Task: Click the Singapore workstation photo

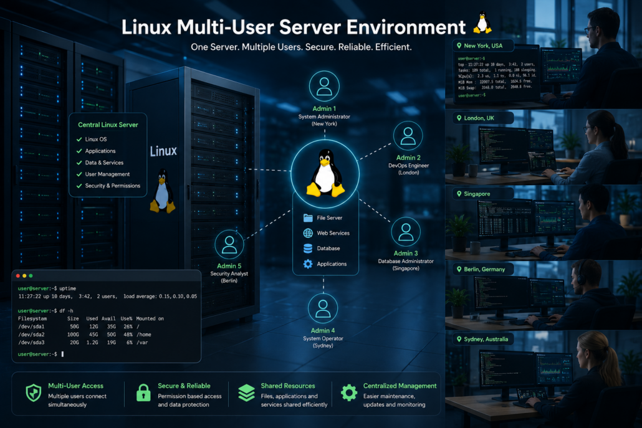Action: 544,222
